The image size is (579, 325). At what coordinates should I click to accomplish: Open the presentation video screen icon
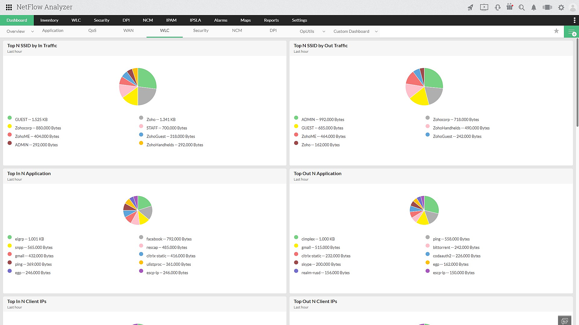(x=484, y=8)
